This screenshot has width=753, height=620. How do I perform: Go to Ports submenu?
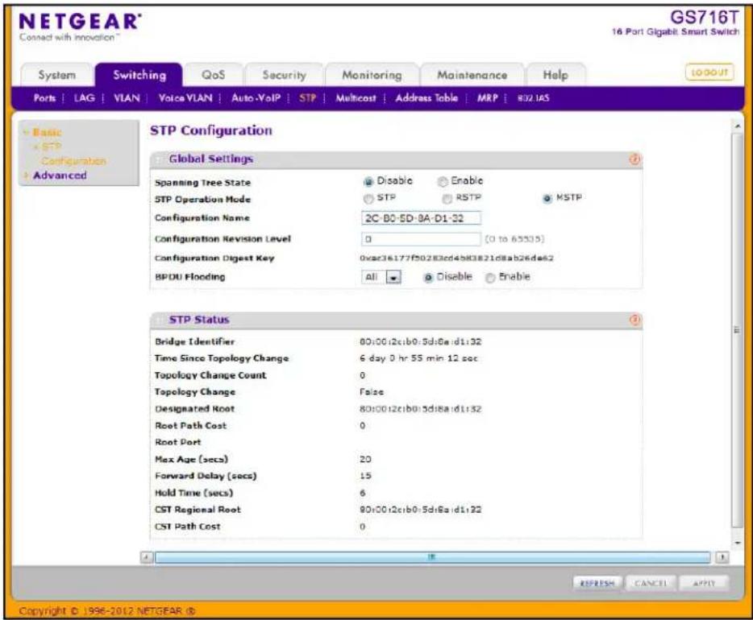click(44, 97)
